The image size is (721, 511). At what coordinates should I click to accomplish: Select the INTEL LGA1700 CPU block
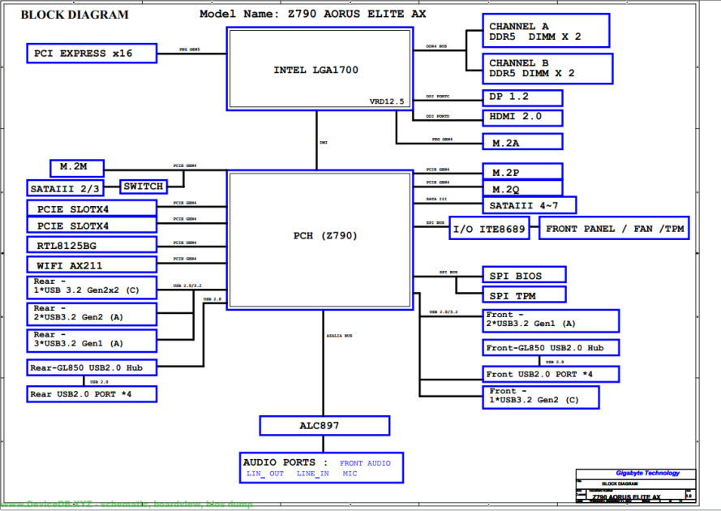pyautogui.click(x=320, y=69)
